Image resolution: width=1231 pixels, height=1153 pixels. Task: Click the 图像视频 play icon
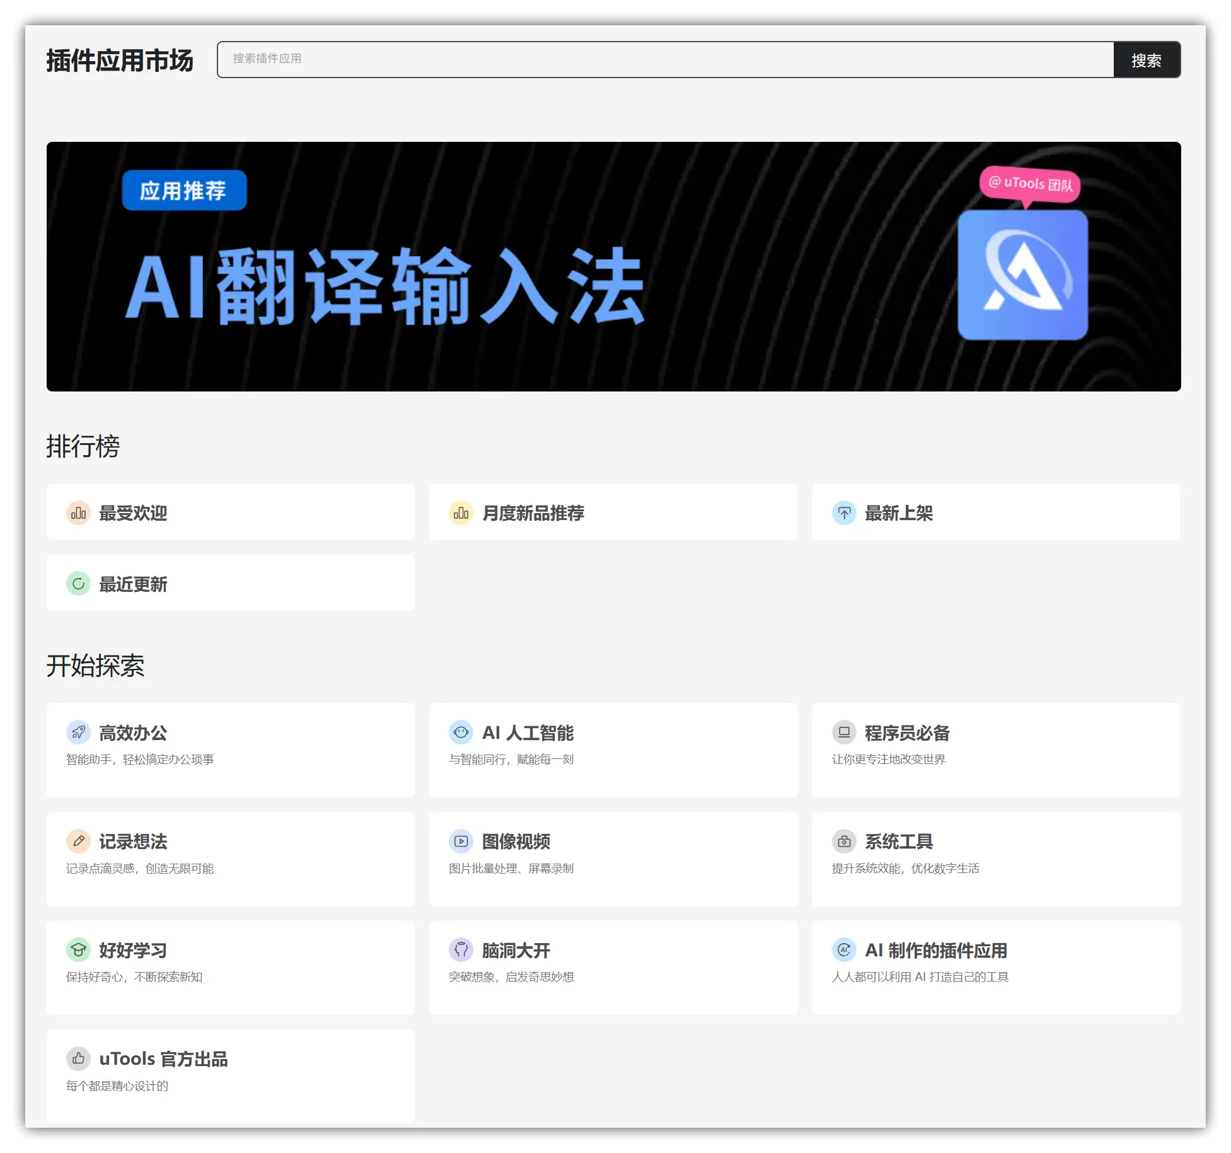pyautogui.click(x=461, y=841)
